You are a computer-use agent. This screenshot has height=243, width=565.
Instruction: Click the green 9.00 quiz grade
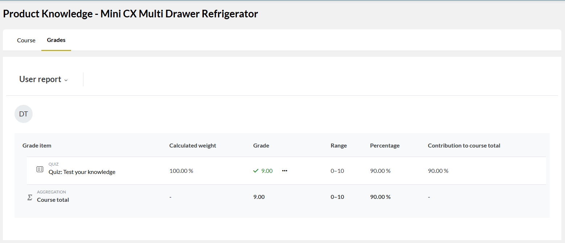point(267,171)
